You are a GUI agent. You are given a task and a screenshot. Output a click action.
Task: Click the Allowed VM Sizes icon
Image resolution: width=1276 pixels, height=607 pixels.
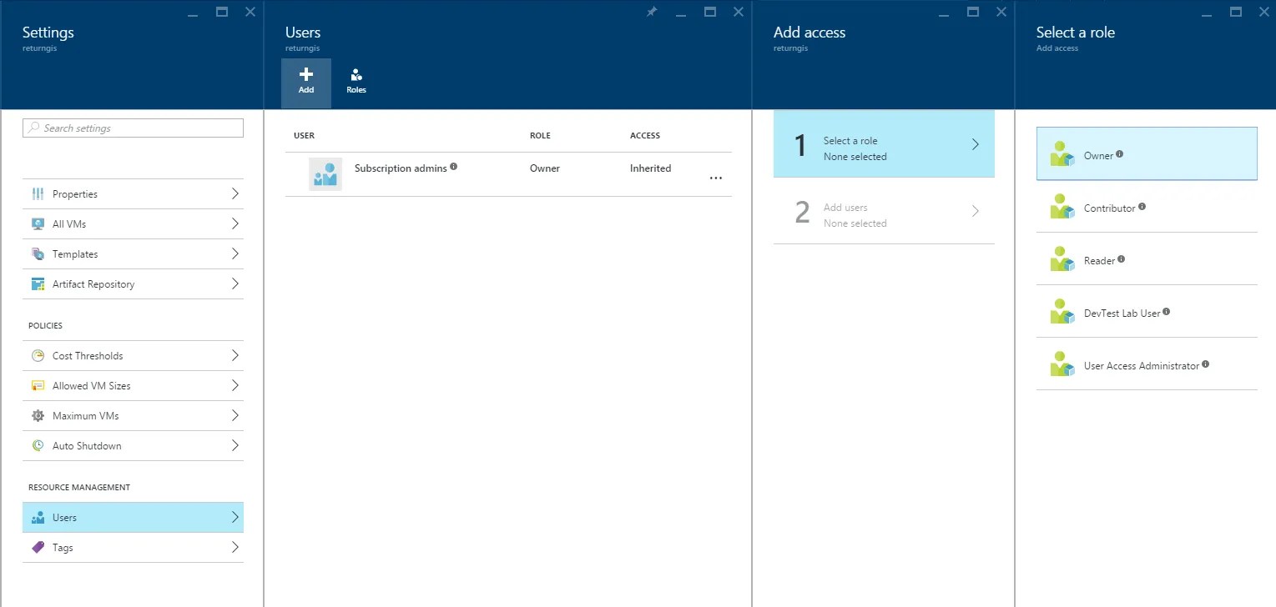point(38,386)
